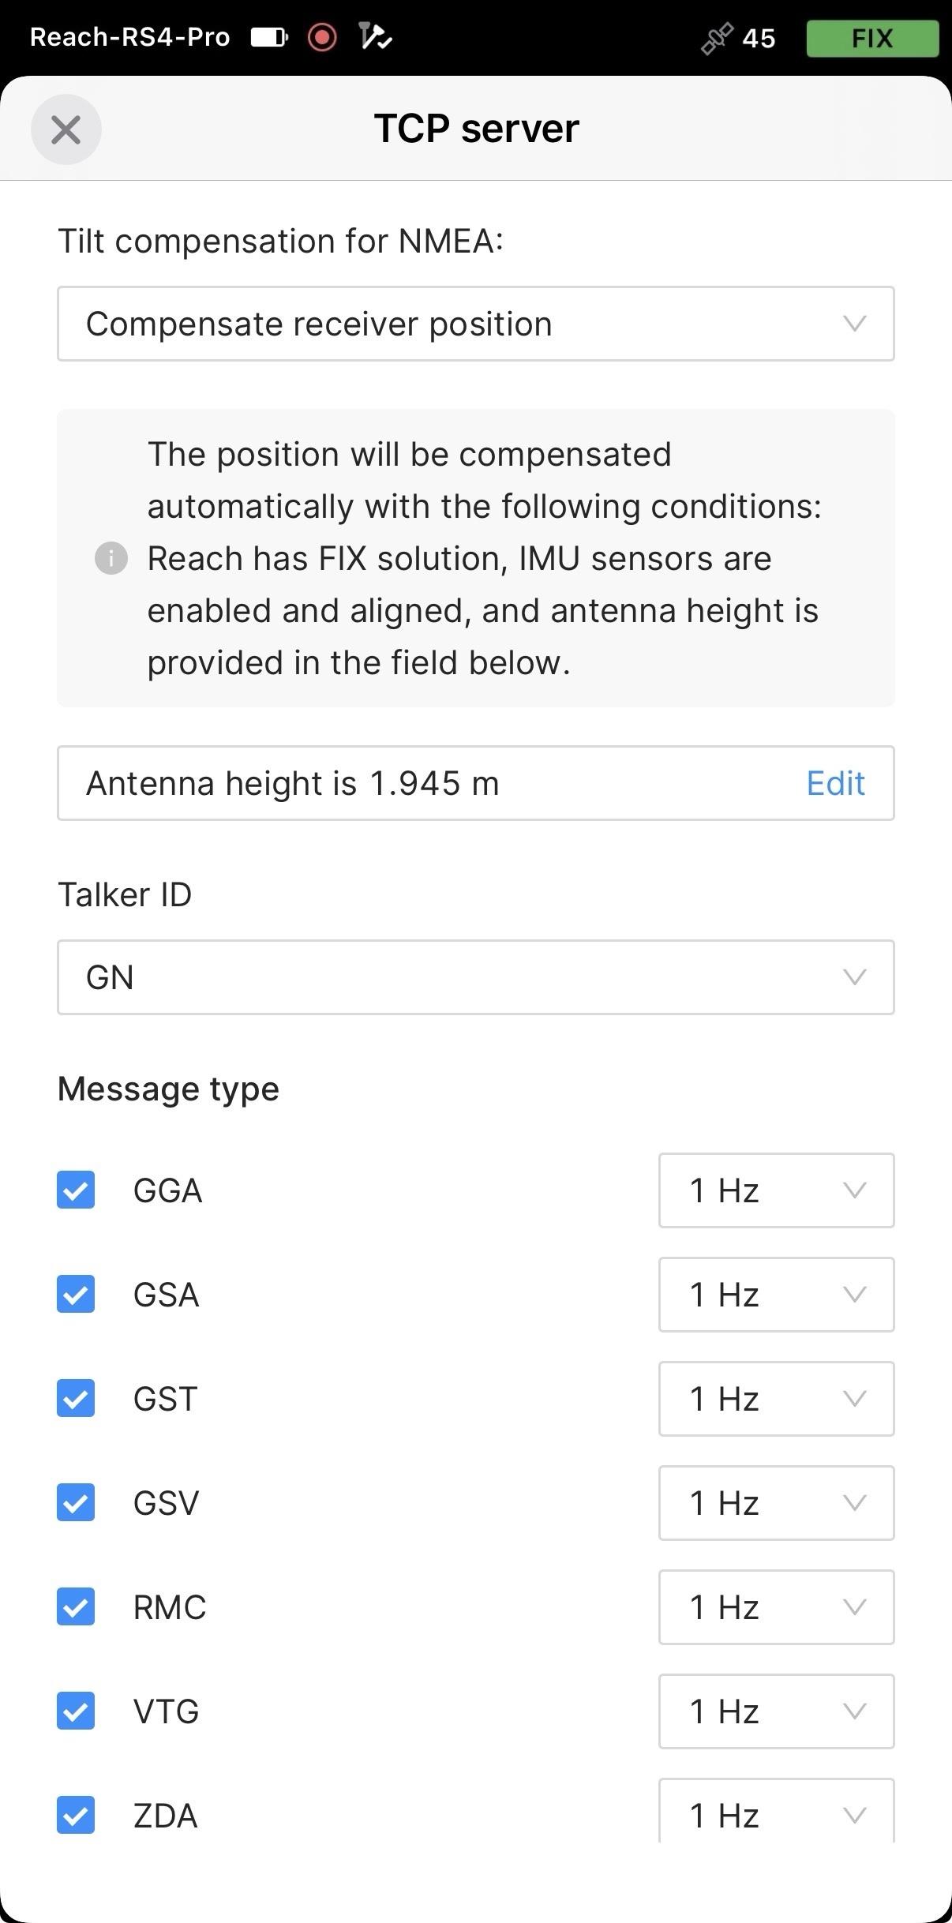
Task: Tap the Antenna height 1.945 m field
Action: (476, 783)
